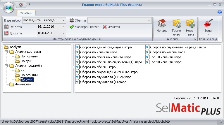This screenshot has width=224, height=125.
Task: Open Оборот по обекти по служители (1).smpa
Action: (111, 62)
